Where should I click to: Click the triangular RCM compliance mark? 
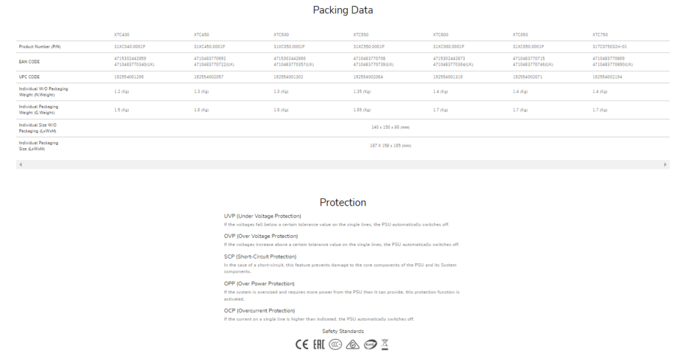352,344
